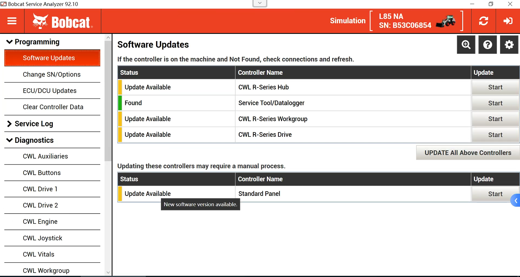Click serial number SN: B53C06854
520x277 pixels.
tap(405, 25)
